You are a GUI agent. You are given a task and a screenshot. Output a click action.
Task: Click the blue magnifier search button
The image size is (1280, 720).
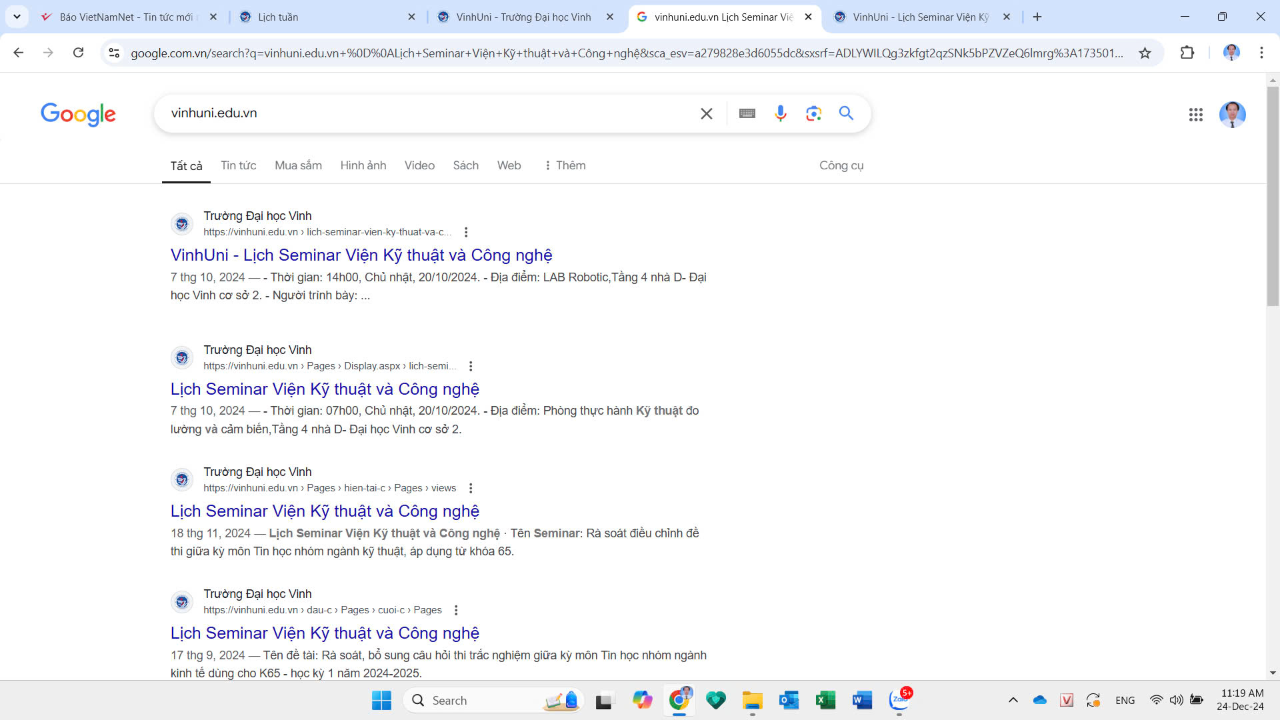coord(846,113)
